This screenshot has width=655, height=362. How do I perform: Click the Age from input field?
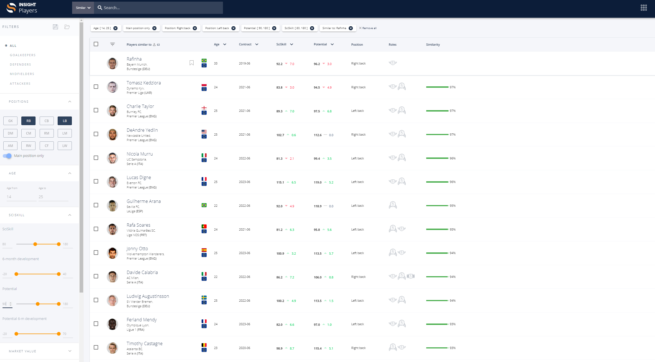[21, 197]
